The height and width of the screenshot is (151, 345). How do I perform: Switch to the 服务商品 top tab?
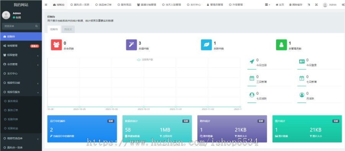pyautogui.click(x=124, y=5)
